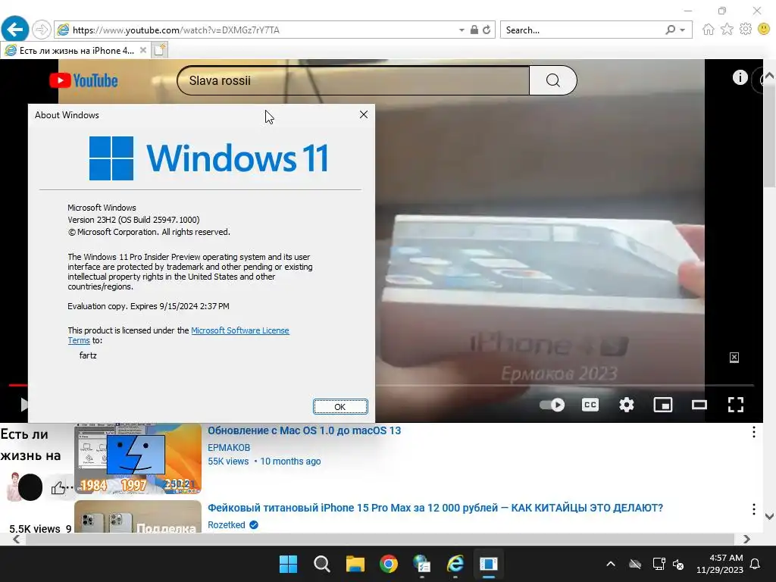Launch Google Chrome from taskbar
This screenshot has width=776, height=582.
pyautogui.click(x=389, y=564)
